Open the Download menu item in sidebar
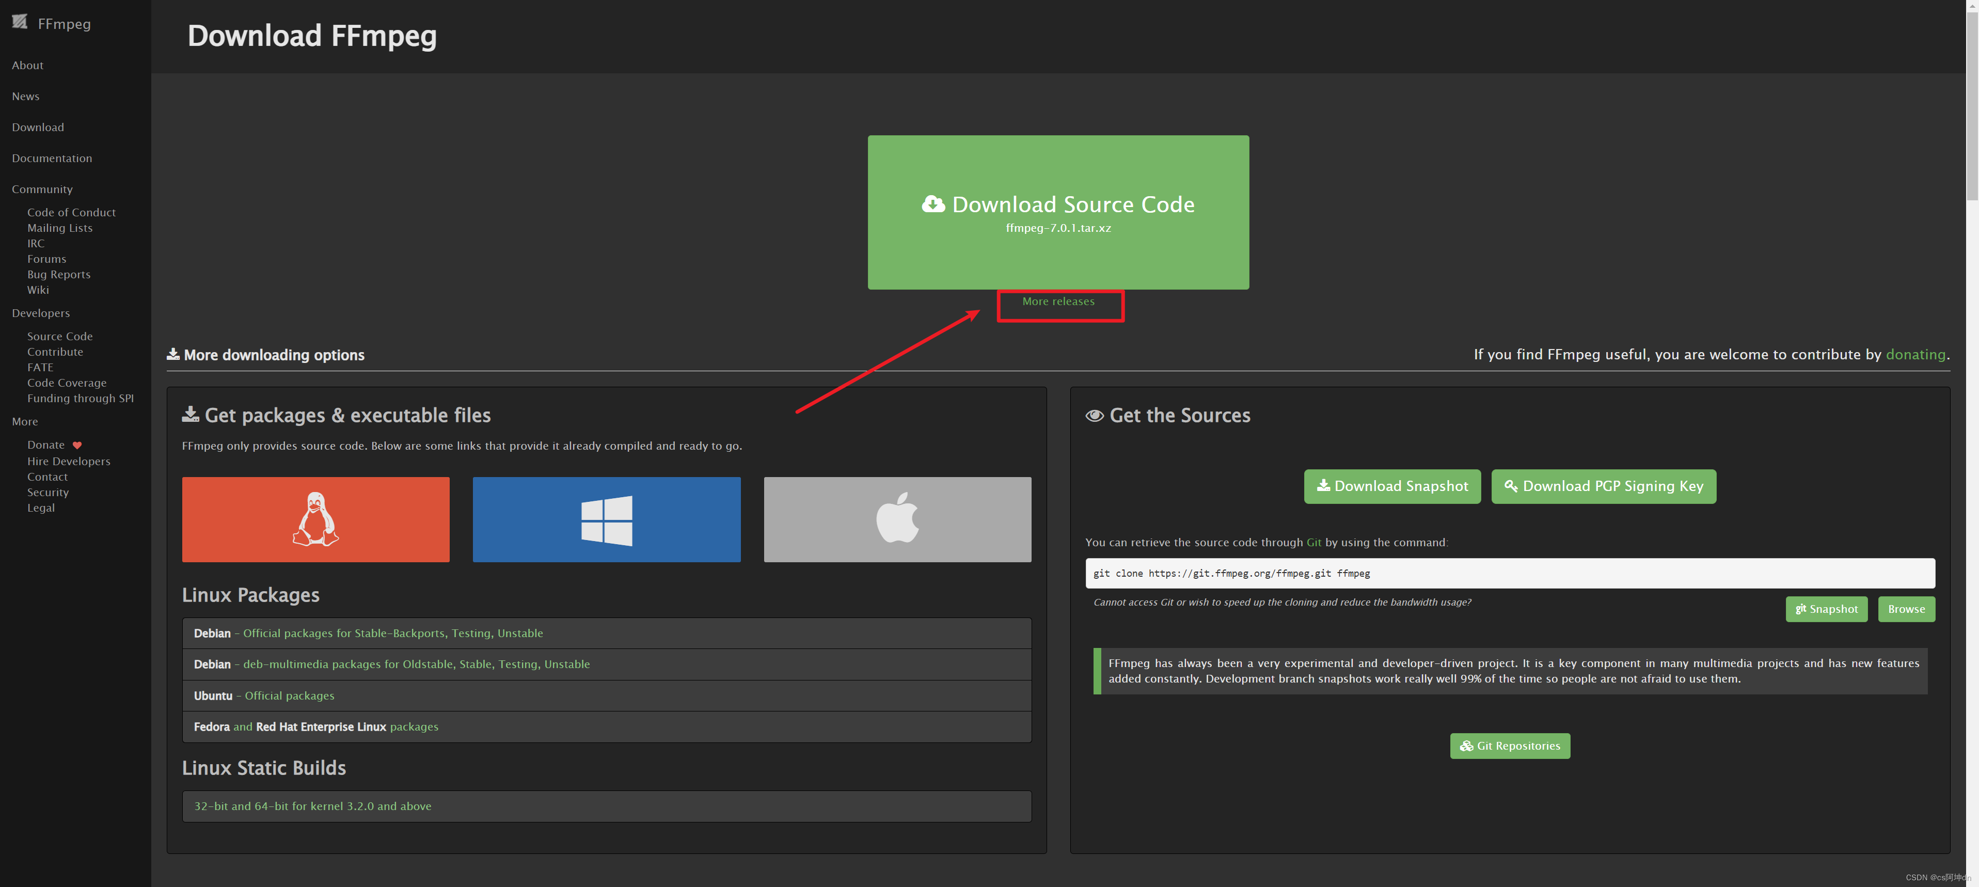Image resolution: width=1979 pixels, height=887 pixels. point(37,126)
